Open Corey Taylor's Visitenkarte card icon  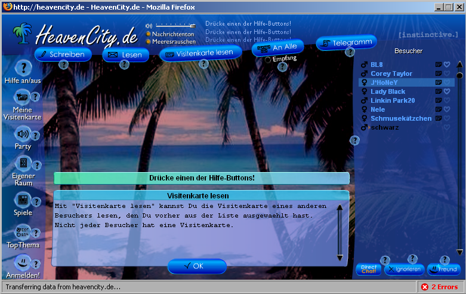pyautogui.click(x=439, y=73)
